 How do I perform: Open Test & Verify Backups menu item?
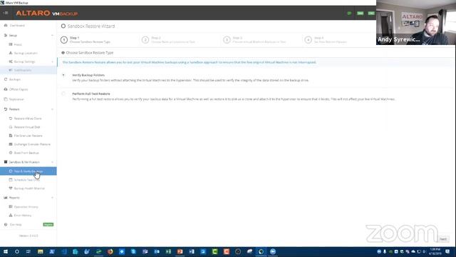(x=28, y=171)
